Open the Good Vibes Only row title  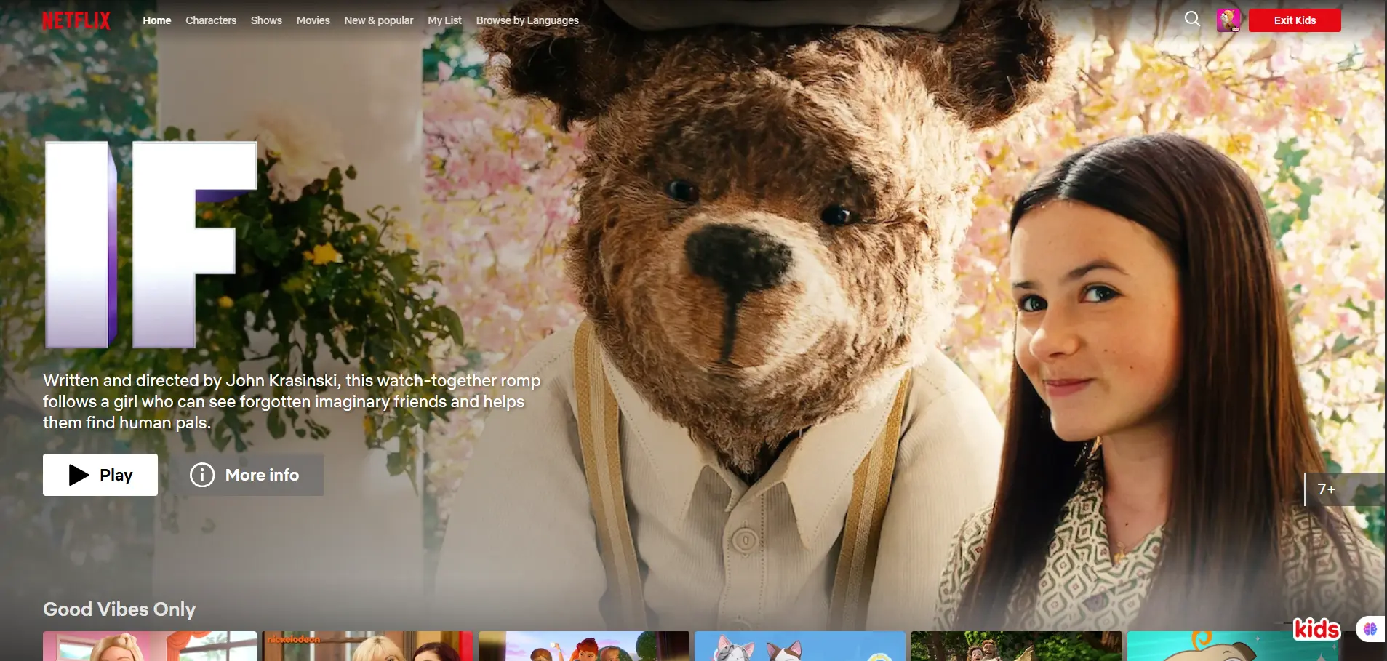pos(119,609)
